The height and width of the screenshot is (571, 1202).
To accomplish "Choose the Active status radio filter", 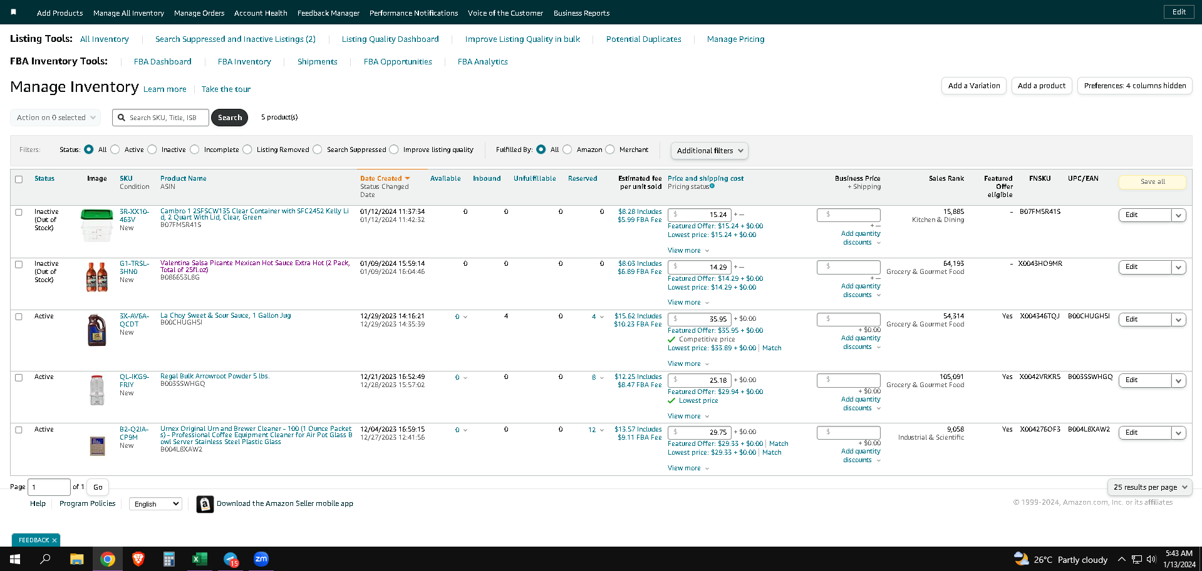I will point(115,149).
